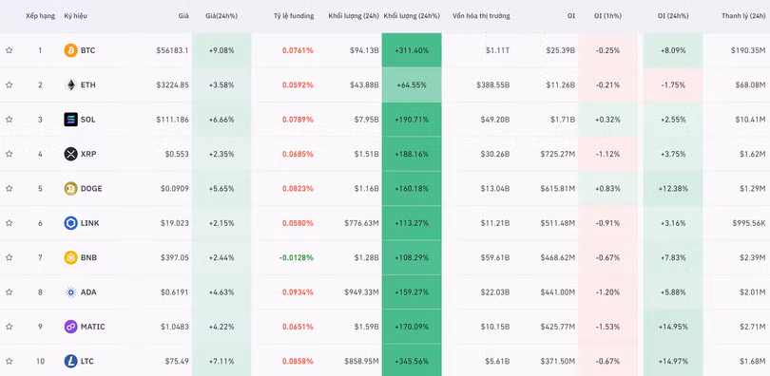
Task: Click the Dogecoin coin icon
Action: coord(70,188)
